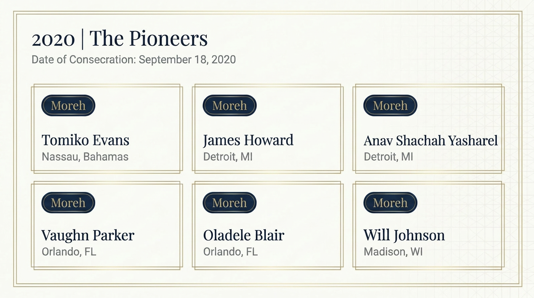
Task: Click the Moreh badge above Tomiko Evans
Action: (x=68, y=106)
